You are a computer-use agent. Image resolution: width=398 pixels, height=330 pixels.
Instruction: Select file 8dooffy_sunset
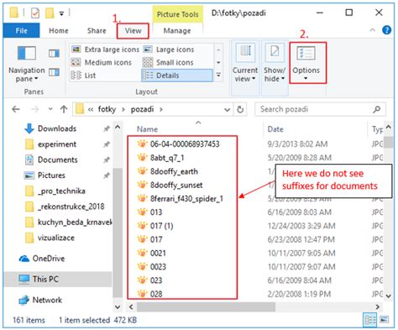pyautogui.click(x=176, y=185)
